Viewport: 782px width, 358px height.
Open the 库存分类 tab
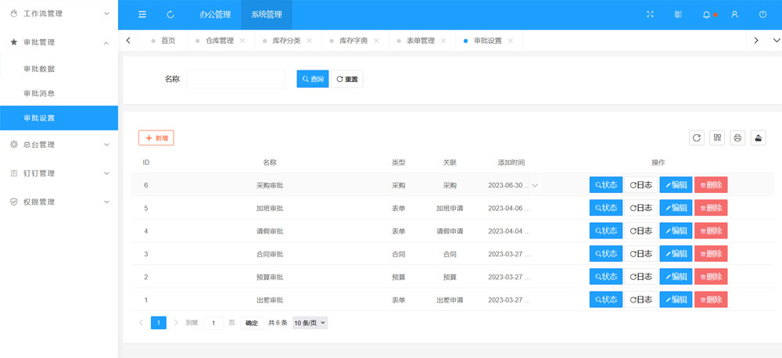pyautogui.click(x=286, y=41)
